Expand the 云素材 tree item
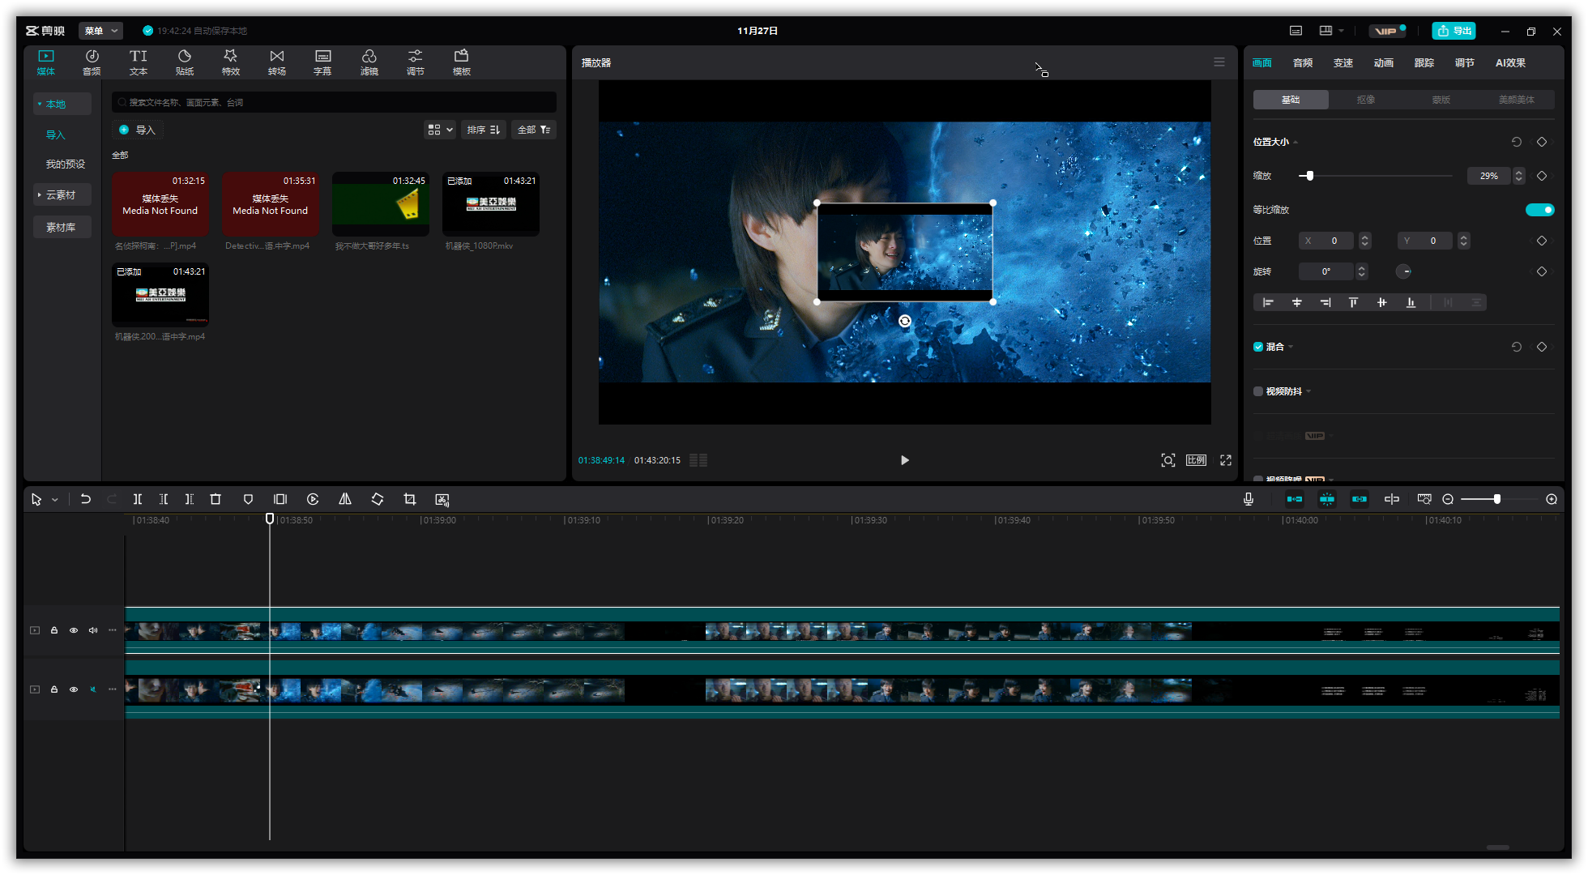 (39, 194)
